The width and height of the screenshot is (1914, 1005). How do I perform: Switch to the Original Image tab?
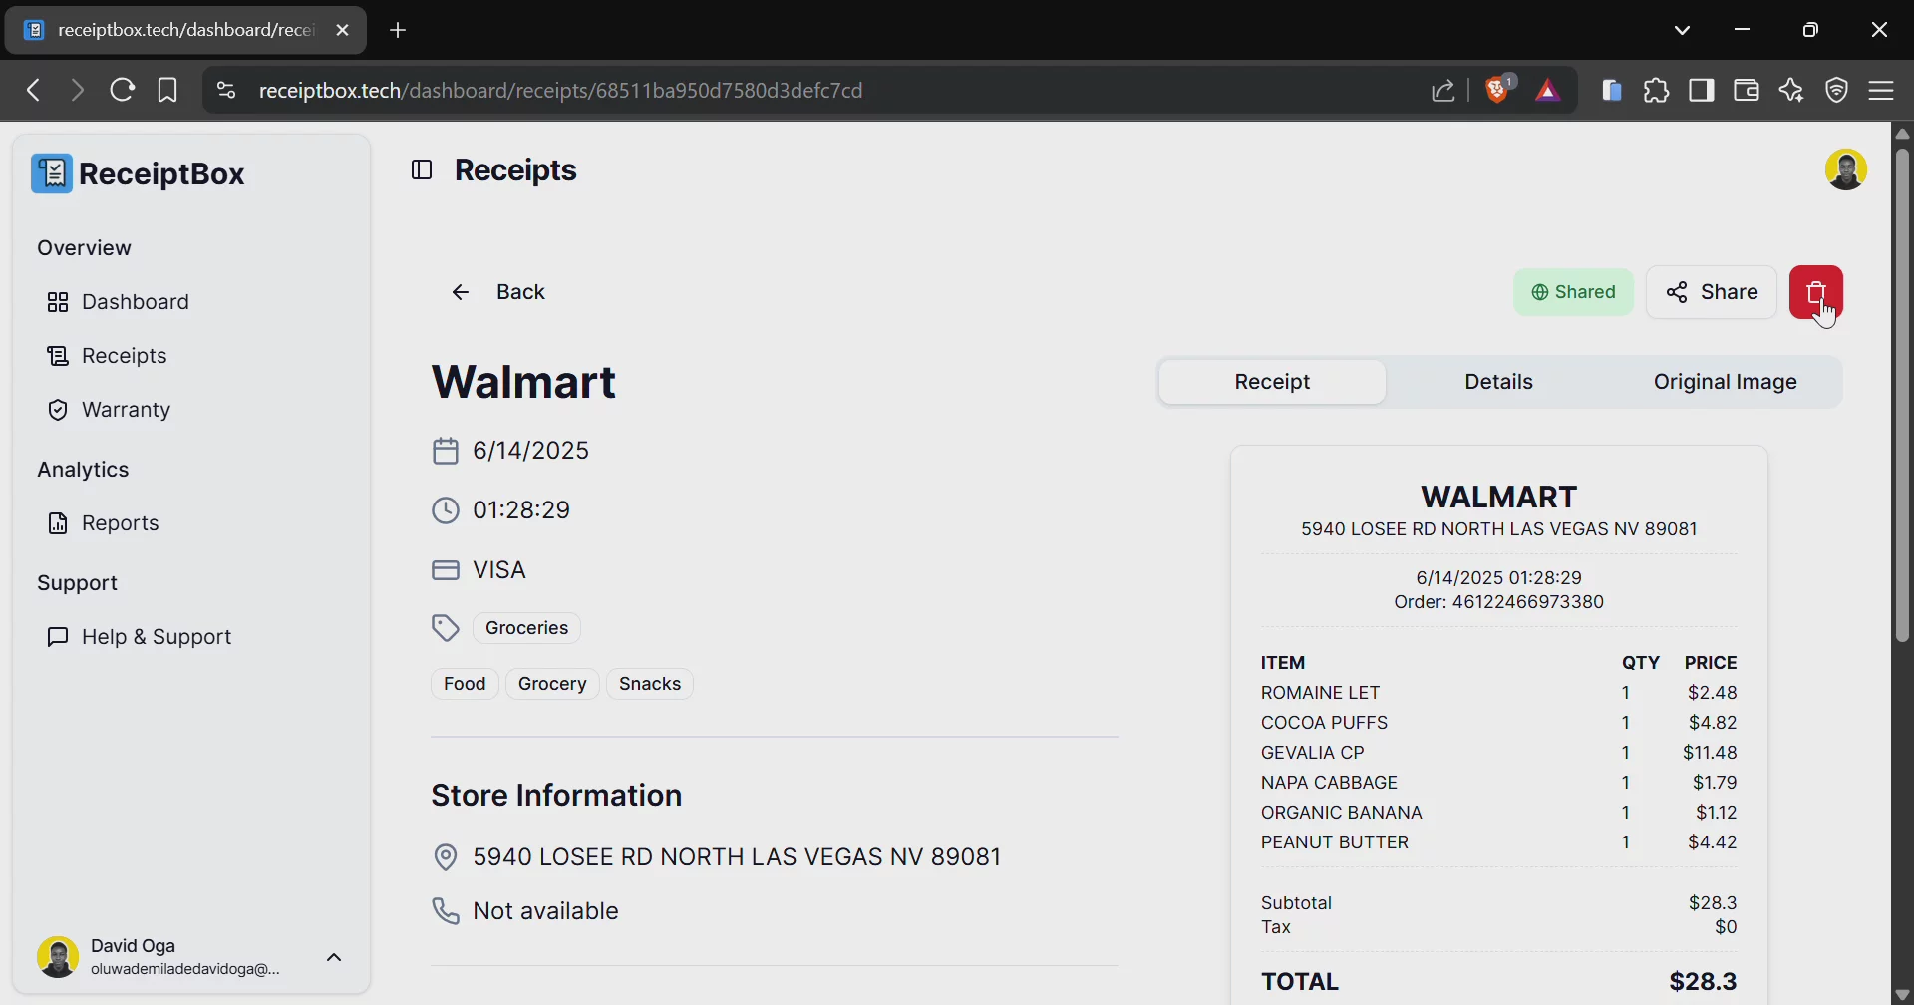[x=1726, y=381]
